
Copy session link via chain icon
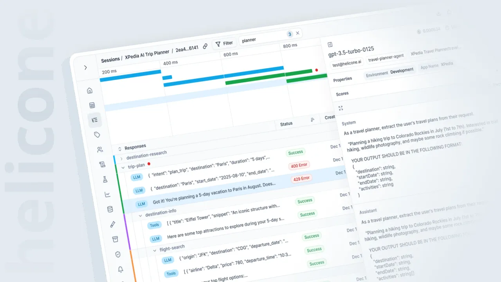tap(205, 46)
